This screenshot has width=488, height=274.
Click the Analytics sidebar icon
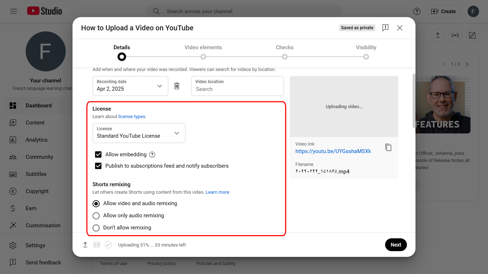click(13, 140)
